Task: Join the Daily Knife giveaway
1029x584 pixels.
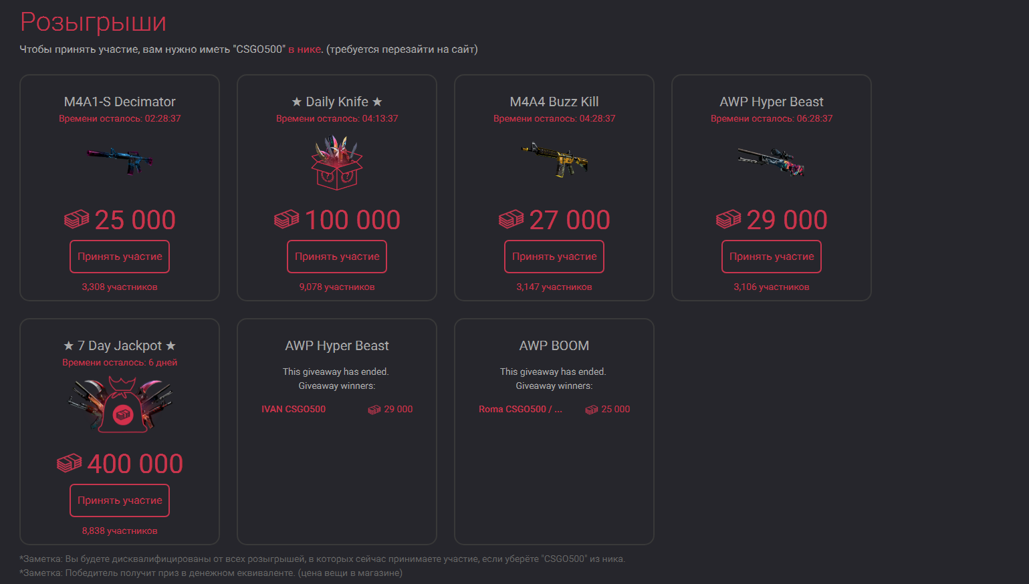Action: (x=337, y=257)
